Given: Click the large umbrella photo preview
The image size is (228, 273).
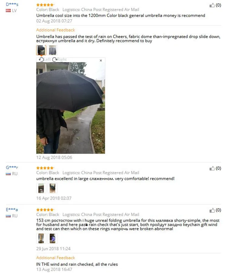Looking at the screenshot, I should coord(71,108).
